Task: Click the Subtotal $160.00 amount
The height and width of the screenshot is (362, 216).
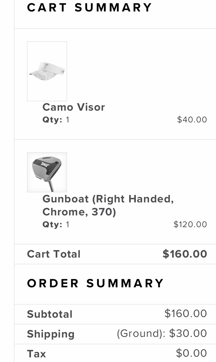Action: (x=186, y=314)
